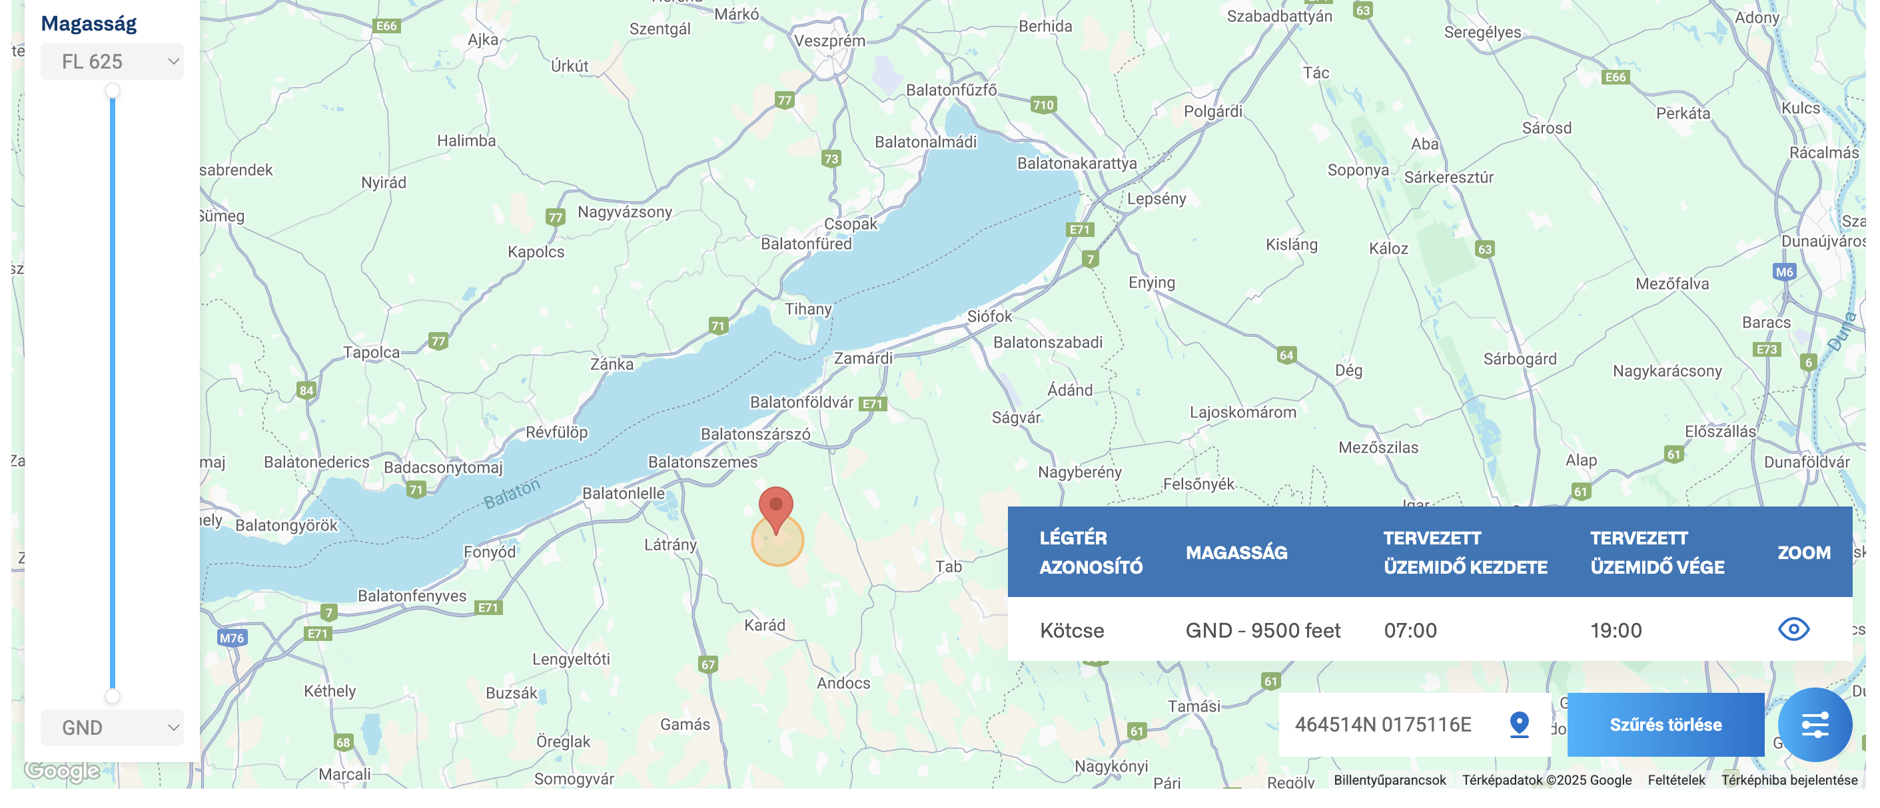Click the orange airspace circle near Kötcse

(x=777, y=541)
